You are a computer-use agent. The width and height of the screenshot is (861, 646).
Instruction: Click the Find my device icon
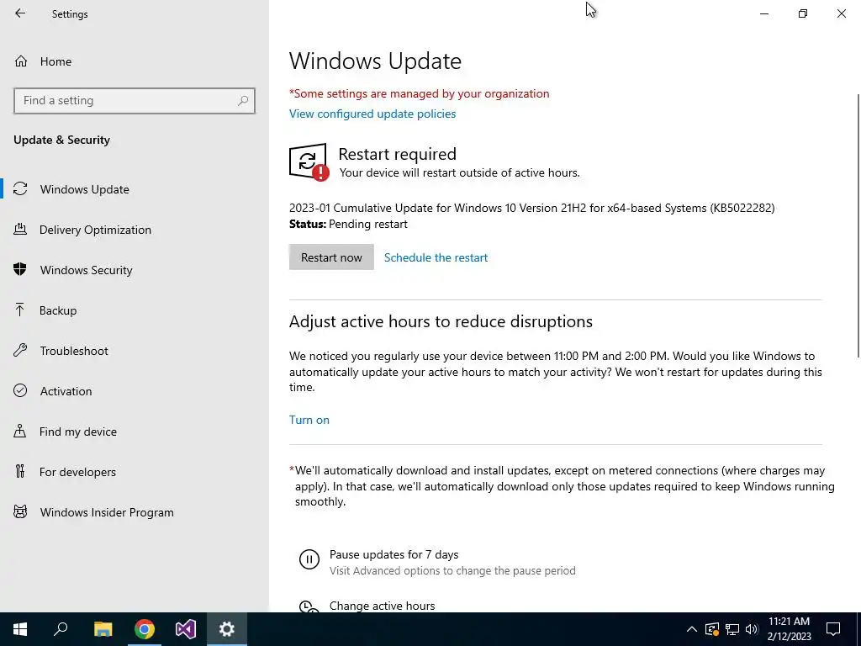(x=20, y=431)
